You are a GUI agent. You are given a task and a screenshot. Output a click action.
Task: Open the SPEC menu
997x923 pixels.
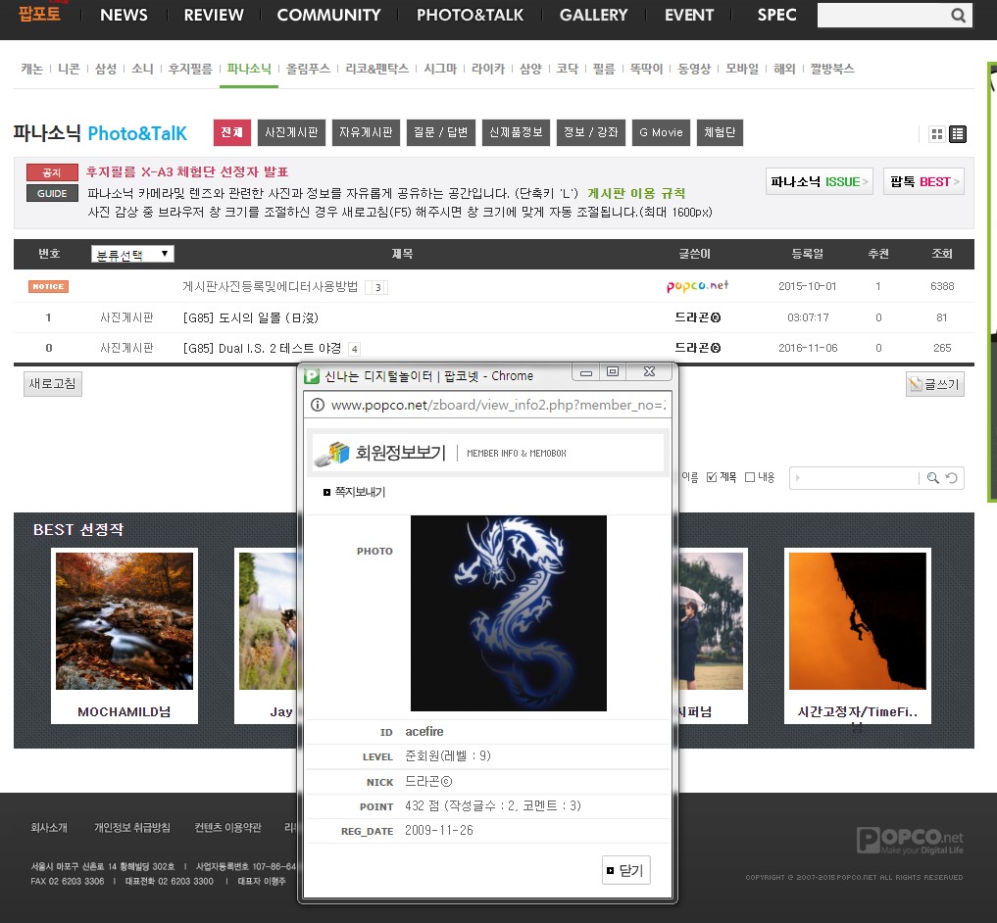tap(777, 16)
